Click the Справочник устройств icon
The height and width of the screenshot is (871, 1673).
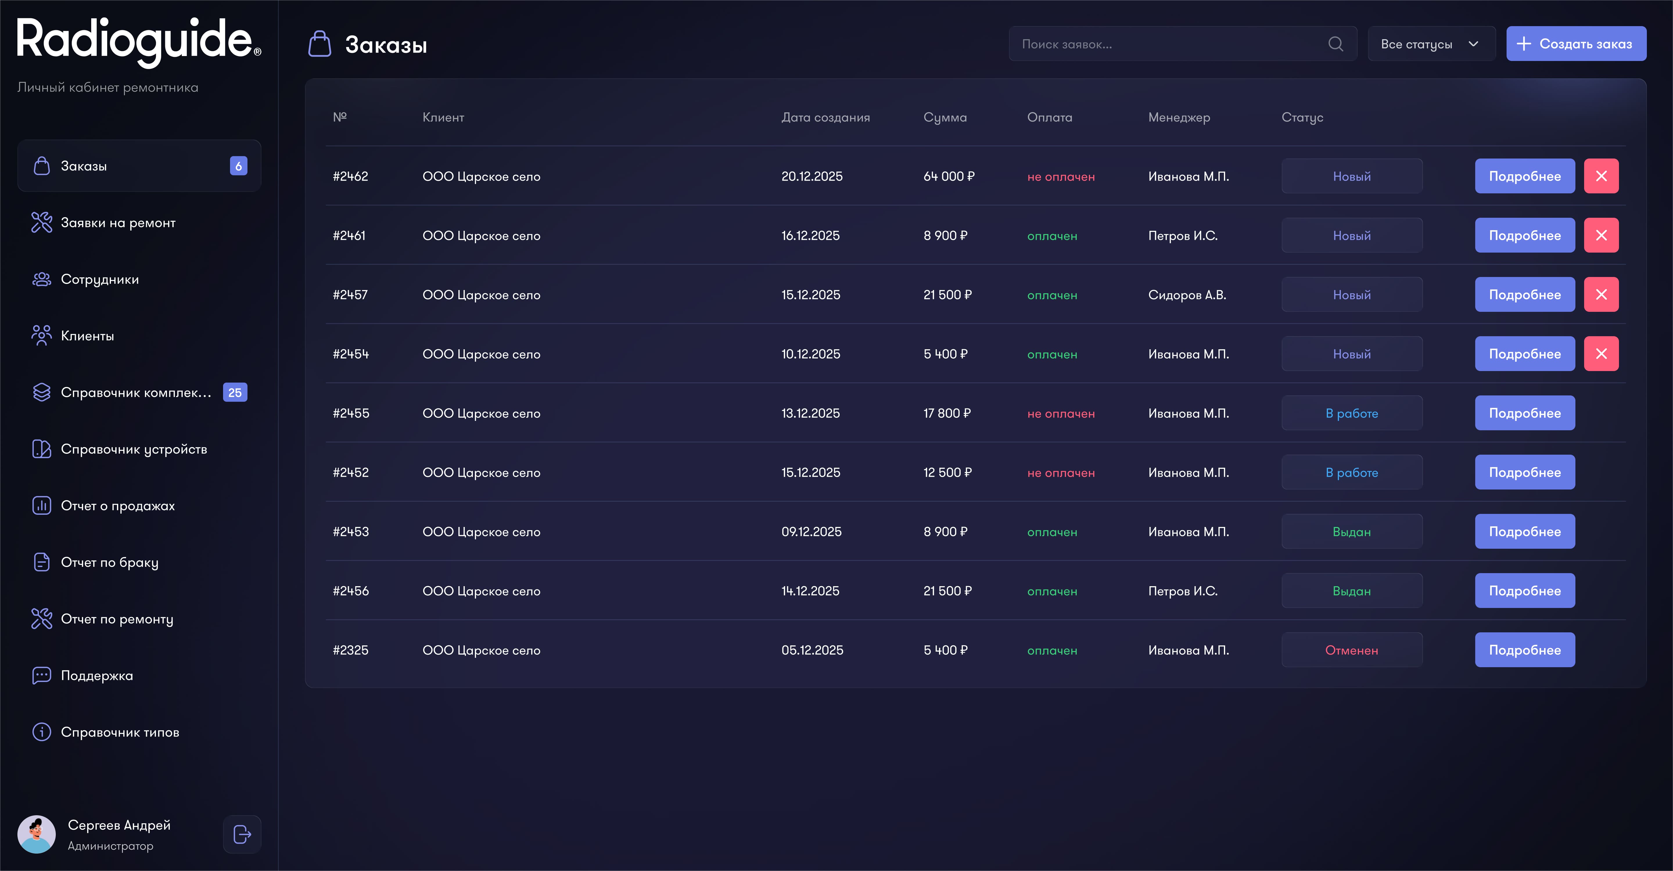(42, 449)
